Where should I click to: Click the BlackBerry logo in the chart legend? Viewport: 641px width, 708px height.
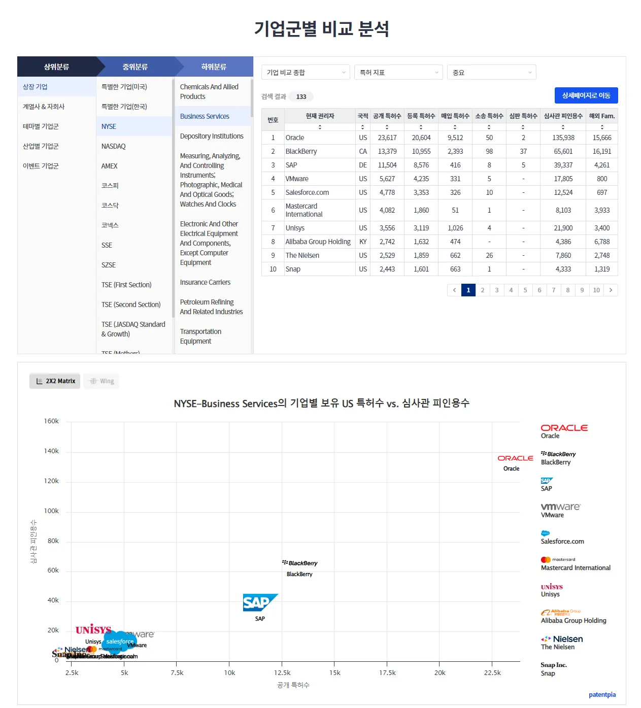coord(558,454)
